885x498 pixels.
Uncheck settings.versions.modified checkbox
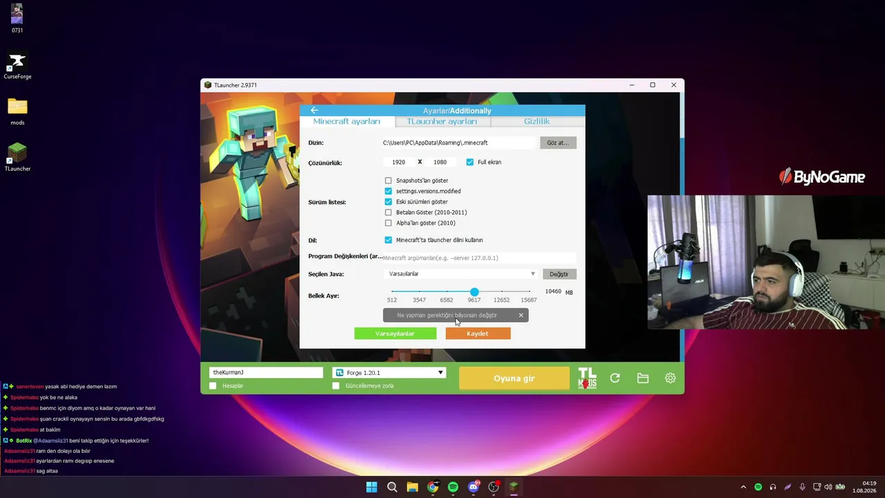click(x=388, y=191)
